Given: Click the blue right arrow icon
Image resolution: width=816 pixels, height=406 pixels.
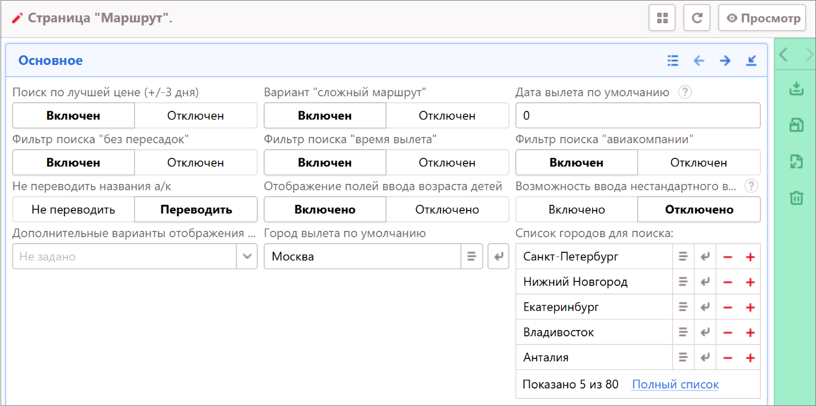Looking at the screenshot, I should [725, 60].
